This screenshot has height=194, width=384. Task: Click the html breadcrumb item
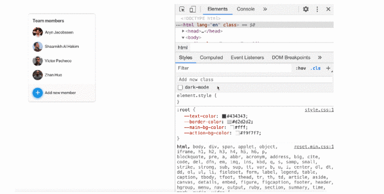coord(183,48)
